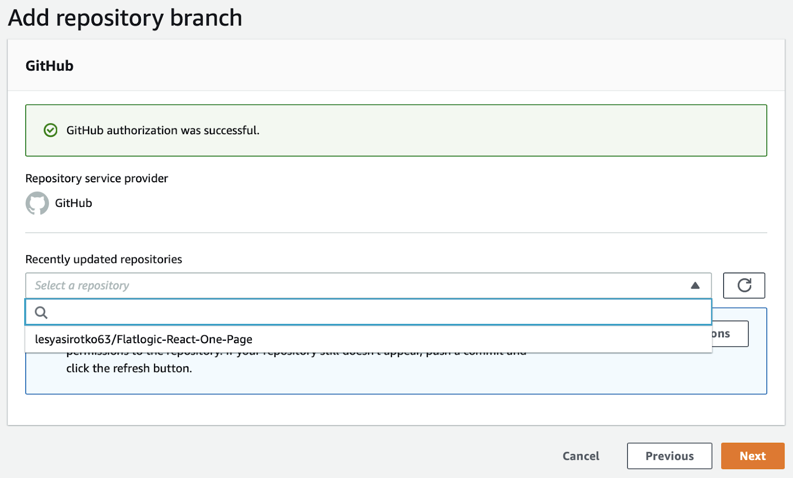Click the refresh repositories icon button
The height and width of the screenshot is (478, 793).
[x=743, y=285]
